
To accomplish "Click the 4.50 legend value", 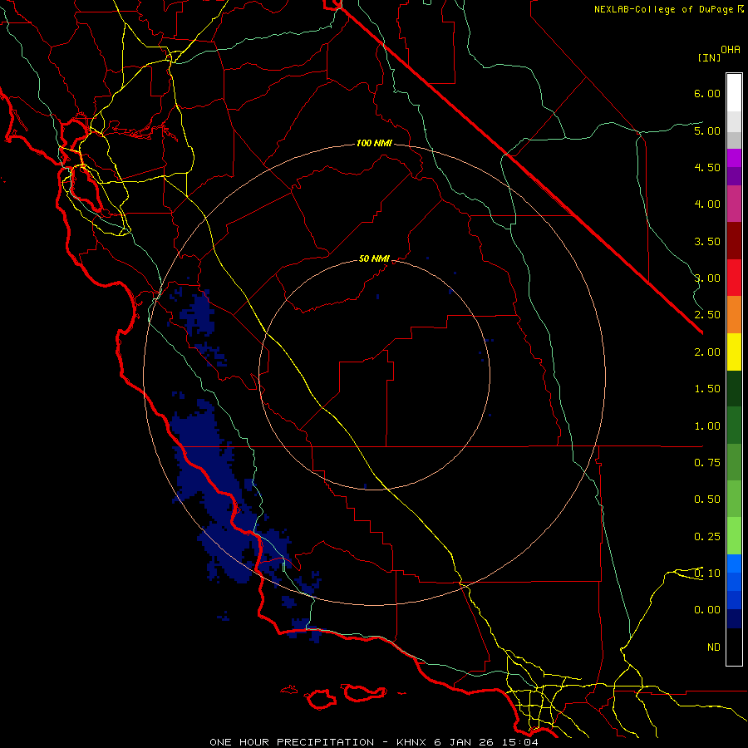I will [x=707, y=167].
